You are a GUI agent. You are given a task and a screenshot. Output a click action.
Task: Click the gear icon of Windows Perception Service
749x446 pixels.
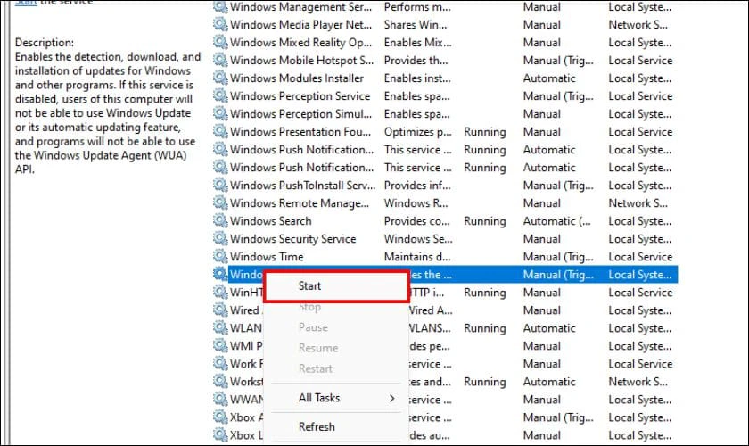pyautogui.click(x=220, y=95)
